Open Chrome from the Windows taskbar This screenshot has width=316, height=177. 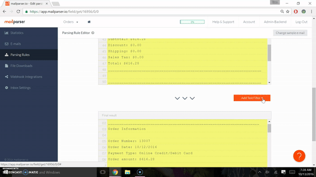pos(115,172)
